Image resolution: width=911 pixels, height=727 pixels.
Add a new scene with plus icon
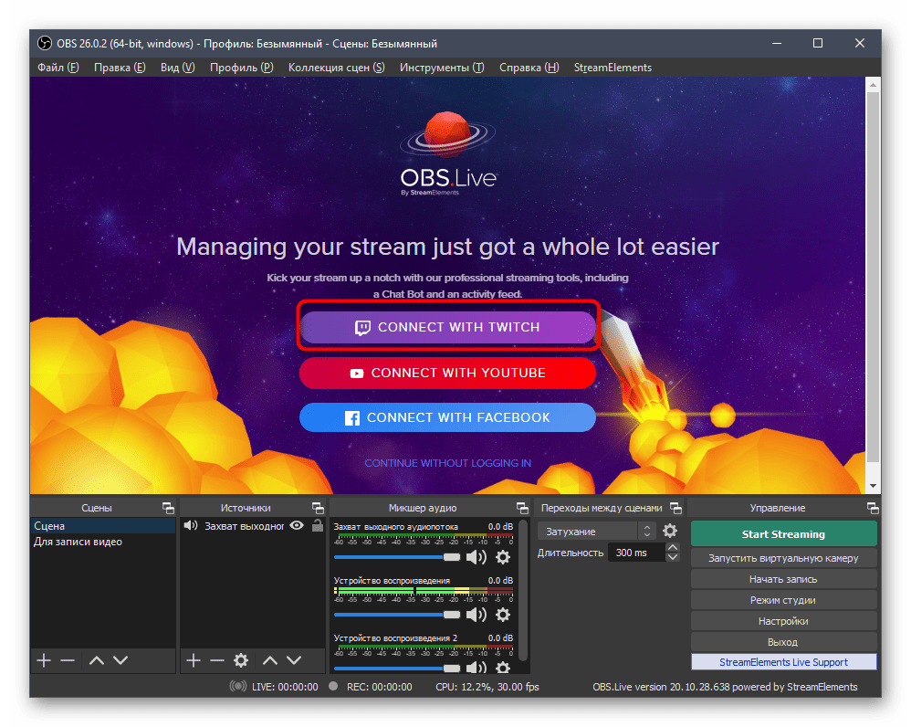(43, 660)
